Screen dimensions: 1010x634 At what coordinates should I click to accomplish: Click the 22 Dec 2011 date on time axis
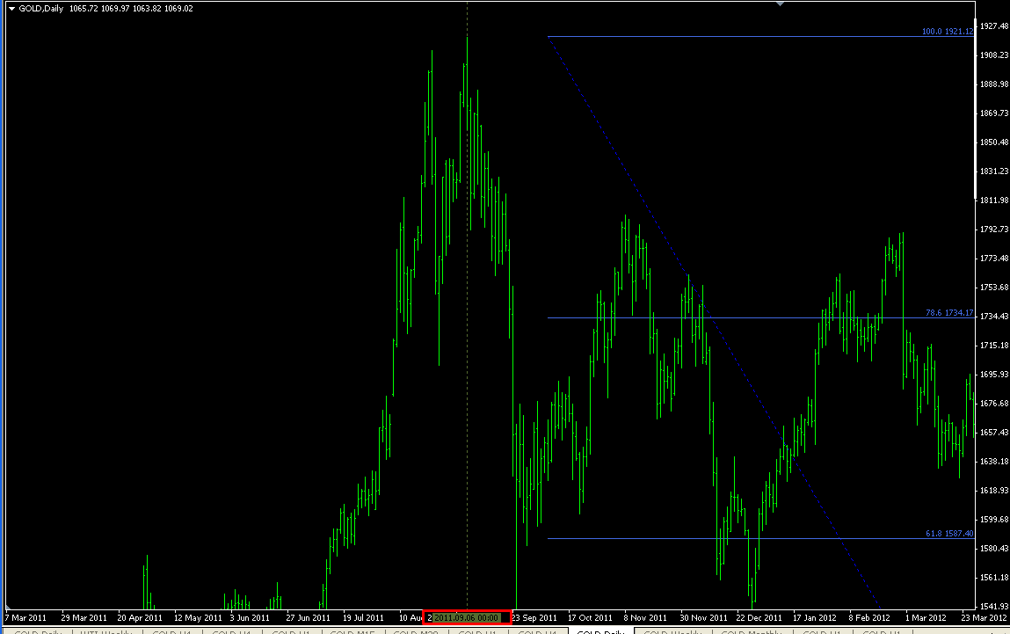pos(759,618)
